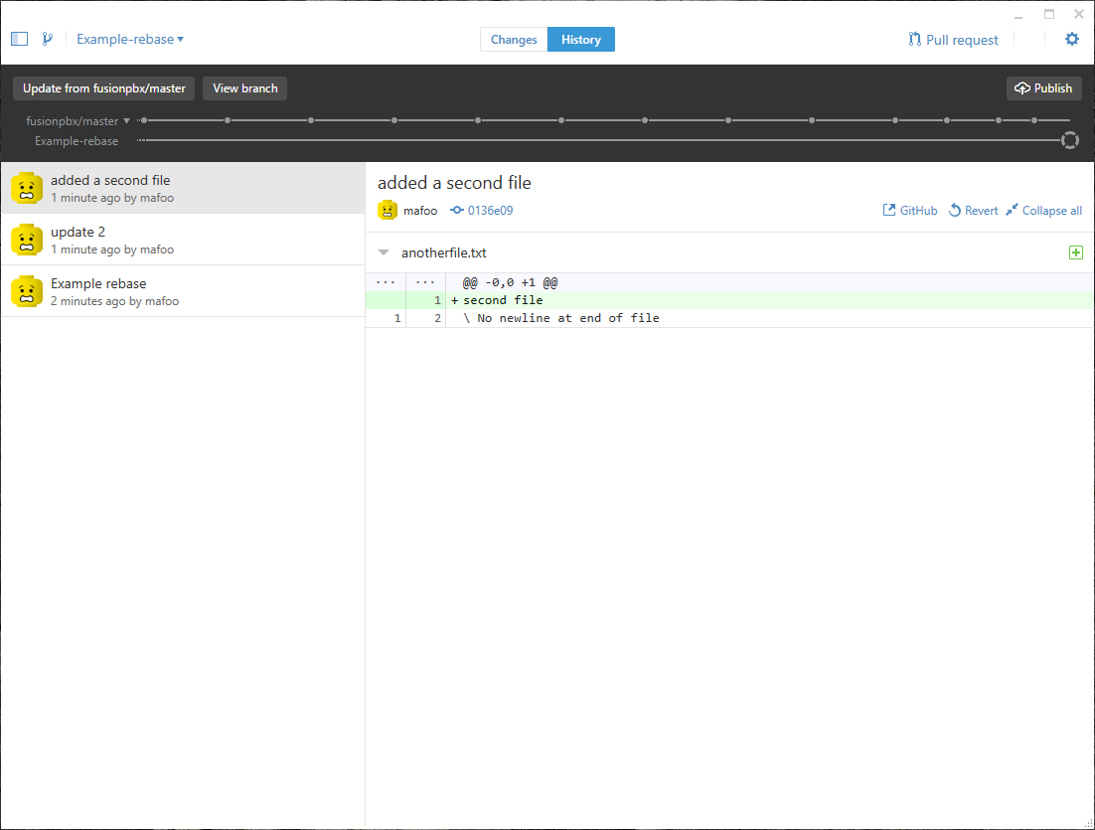Publish the branch
Image resolution: width=1095 pixels, height=830 pixels.
click(x=1043, y=88)
